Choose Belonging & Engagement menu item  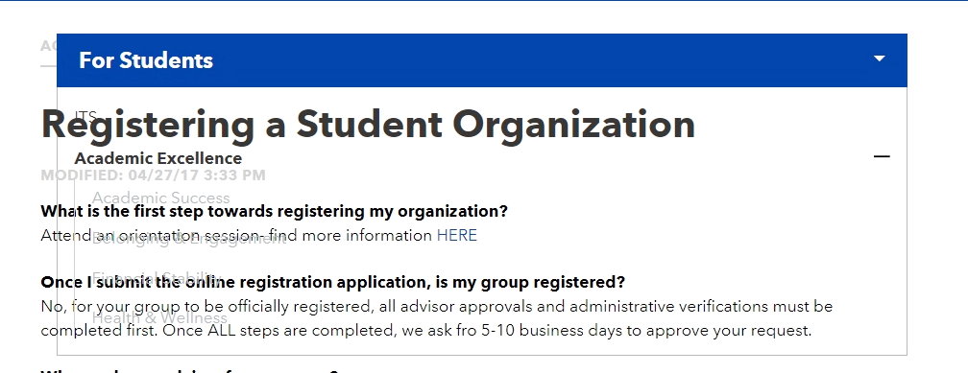(189, 239)
